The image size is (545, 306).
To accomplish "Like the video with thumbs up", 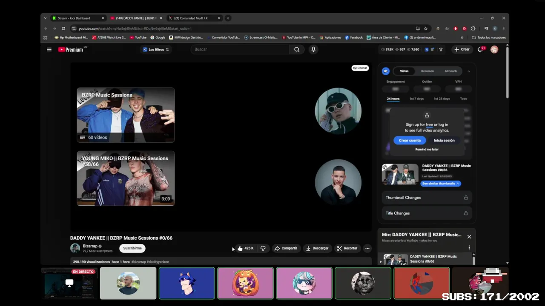I will pyautogui.click(x=245, y=248).
